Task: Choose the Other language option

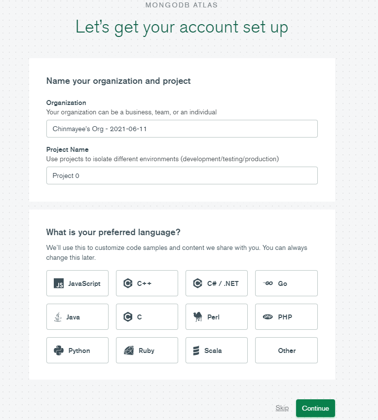Action: click(286, 350)
